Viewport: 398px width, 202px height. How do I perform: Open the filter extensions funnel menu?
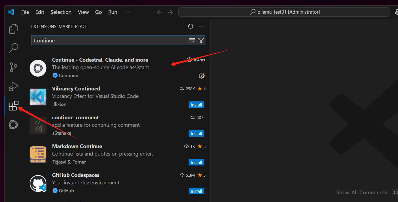pyautogui.click(x=201, y=40)
